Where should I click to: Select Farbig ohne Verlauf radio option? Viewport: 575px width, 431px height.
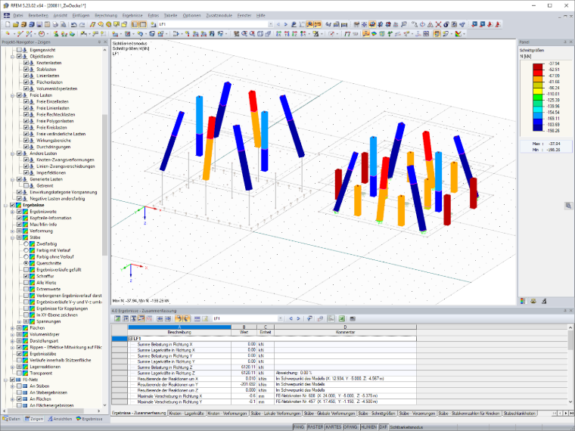[x=26, y=256]
